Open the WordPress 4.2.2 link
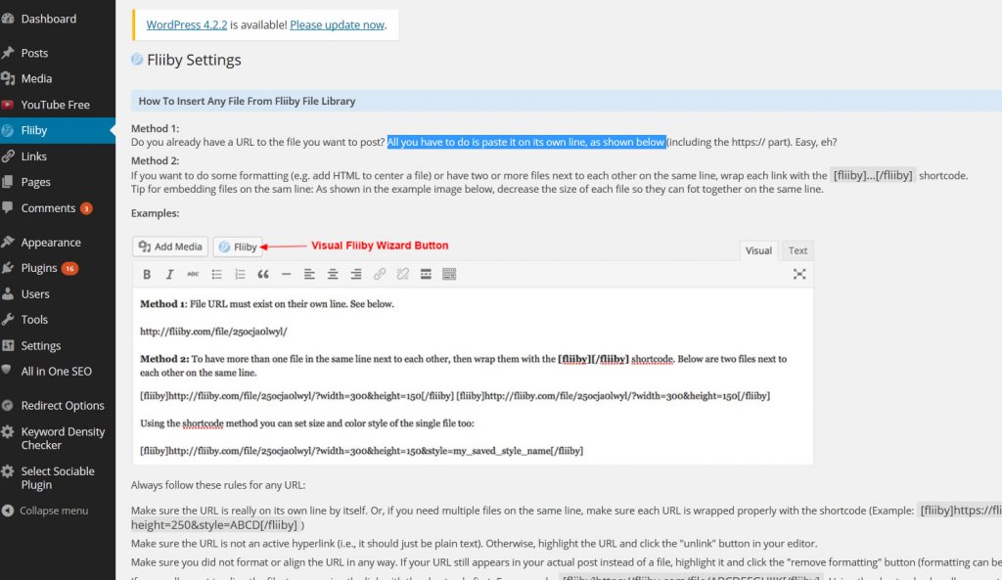Screen dimensions: 1002x580 [x=187, y=24]
